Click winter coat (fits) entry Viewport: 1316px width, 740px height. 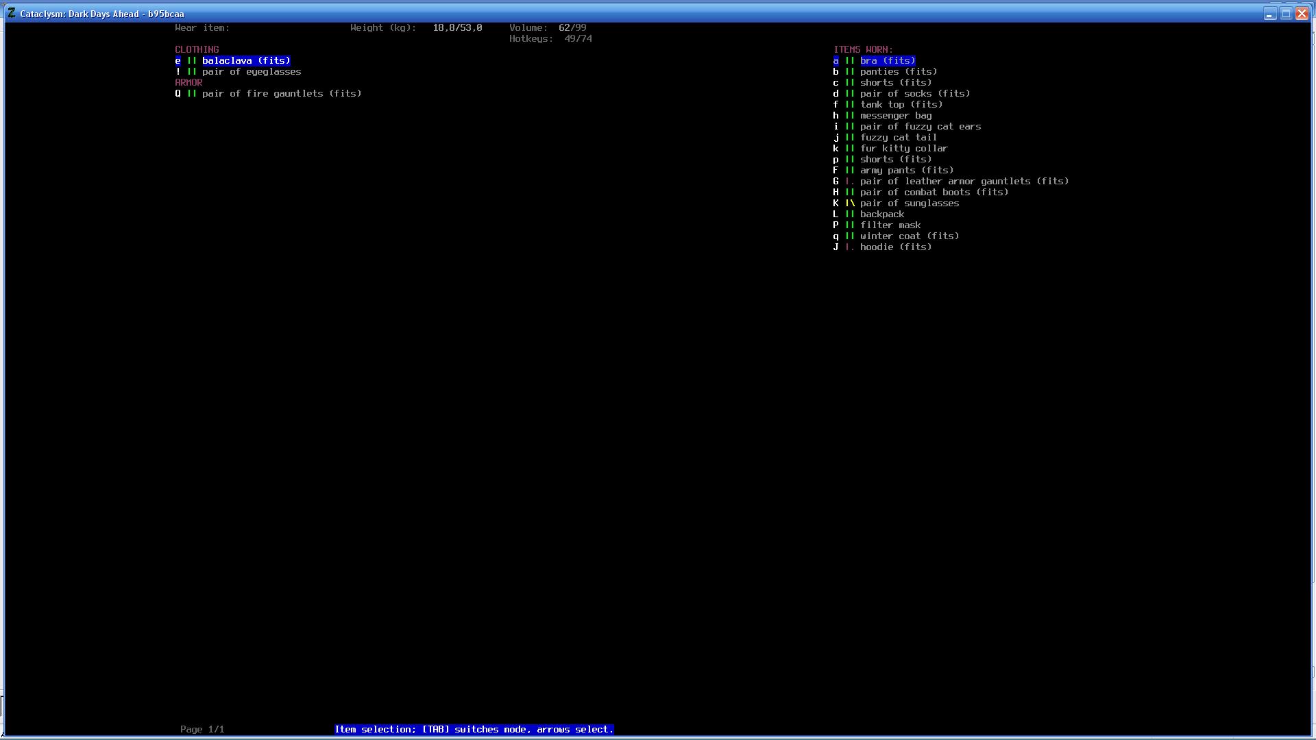(x=909, y=236)
